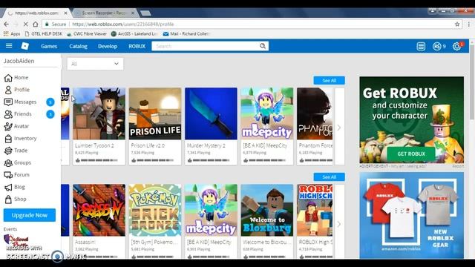
Task: Click the Upgrade Now button
Action: click(30, 215)
